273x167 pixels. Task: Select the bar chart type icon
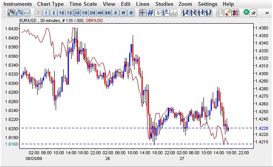pyautogui.click(x=19, y=13)
